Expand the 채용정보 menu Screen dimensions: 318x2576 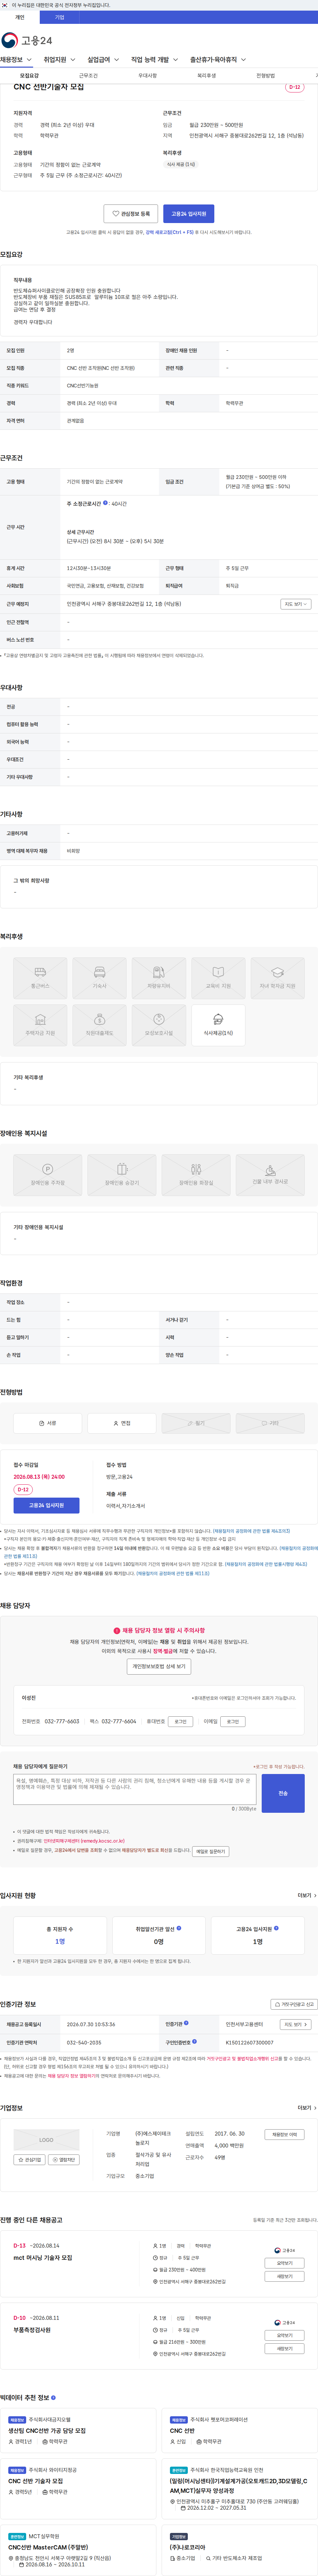pos(16,60)
